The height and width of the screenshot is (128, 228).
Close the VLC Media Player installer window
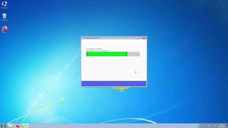tap(144, 38)
